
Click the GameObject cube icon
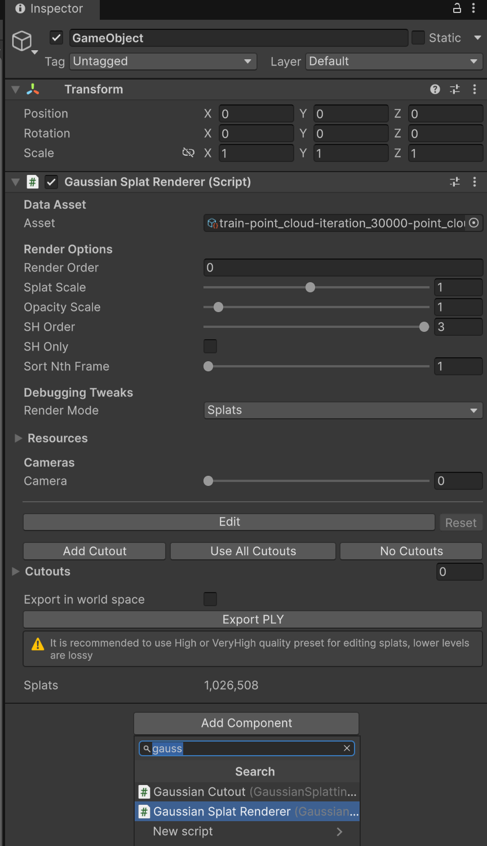[x=22, y=41]
